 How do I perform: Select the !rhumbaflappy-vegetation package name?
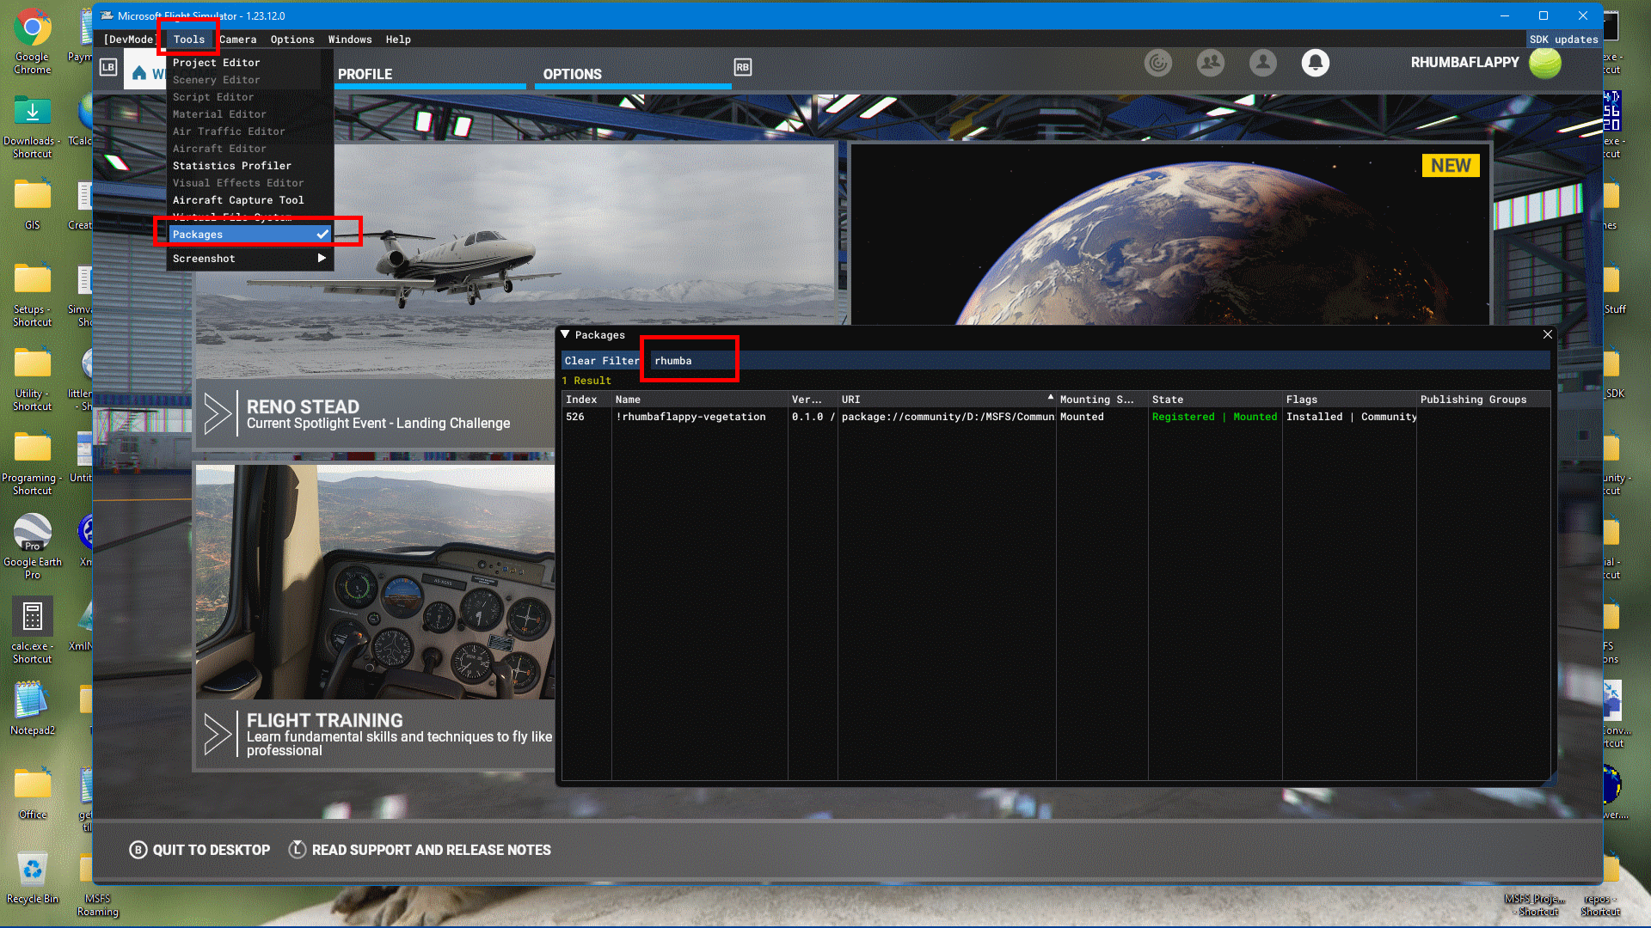(690, 417)
